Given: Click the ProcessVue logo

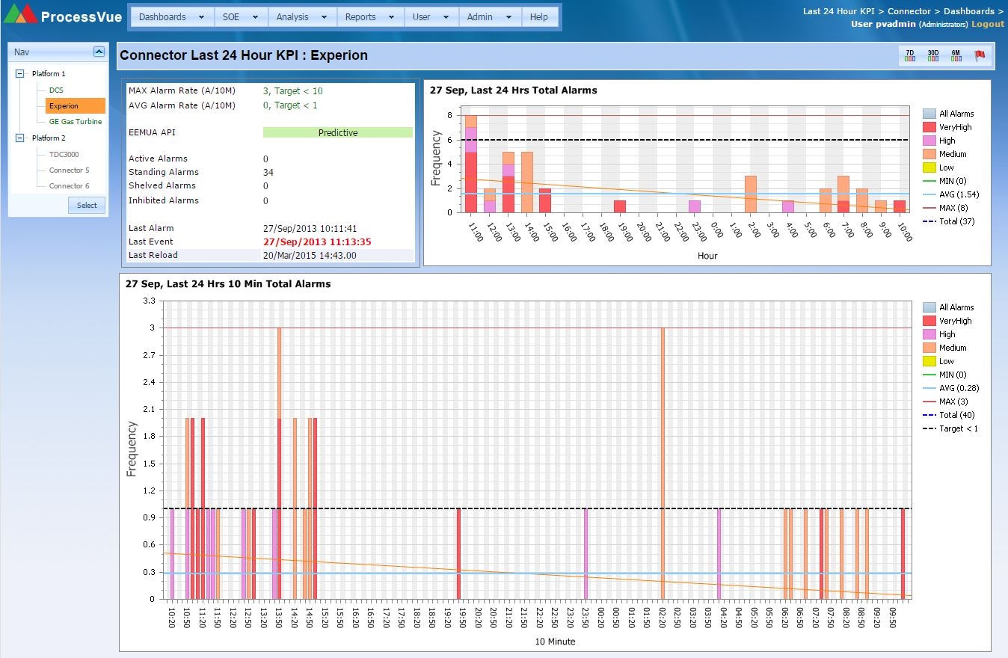Looking at the screenshot, I should 63,15.
